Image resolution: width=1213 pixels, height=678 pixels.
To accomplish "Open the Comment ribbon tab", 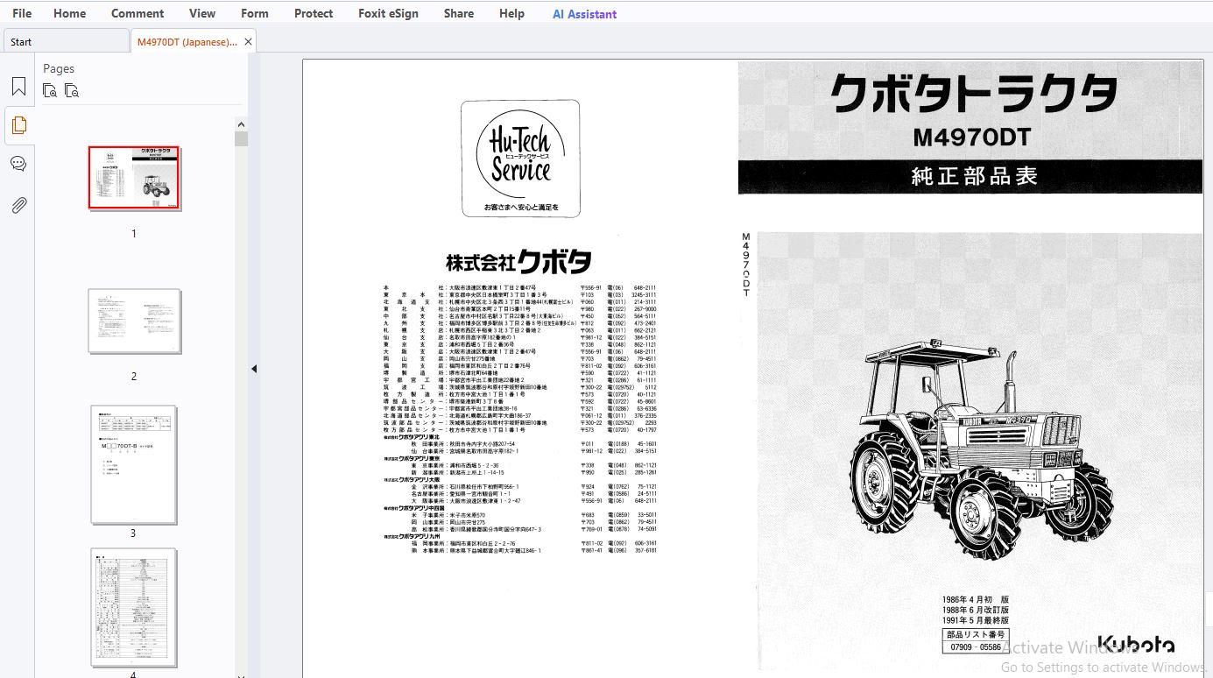I will point(138,13).
